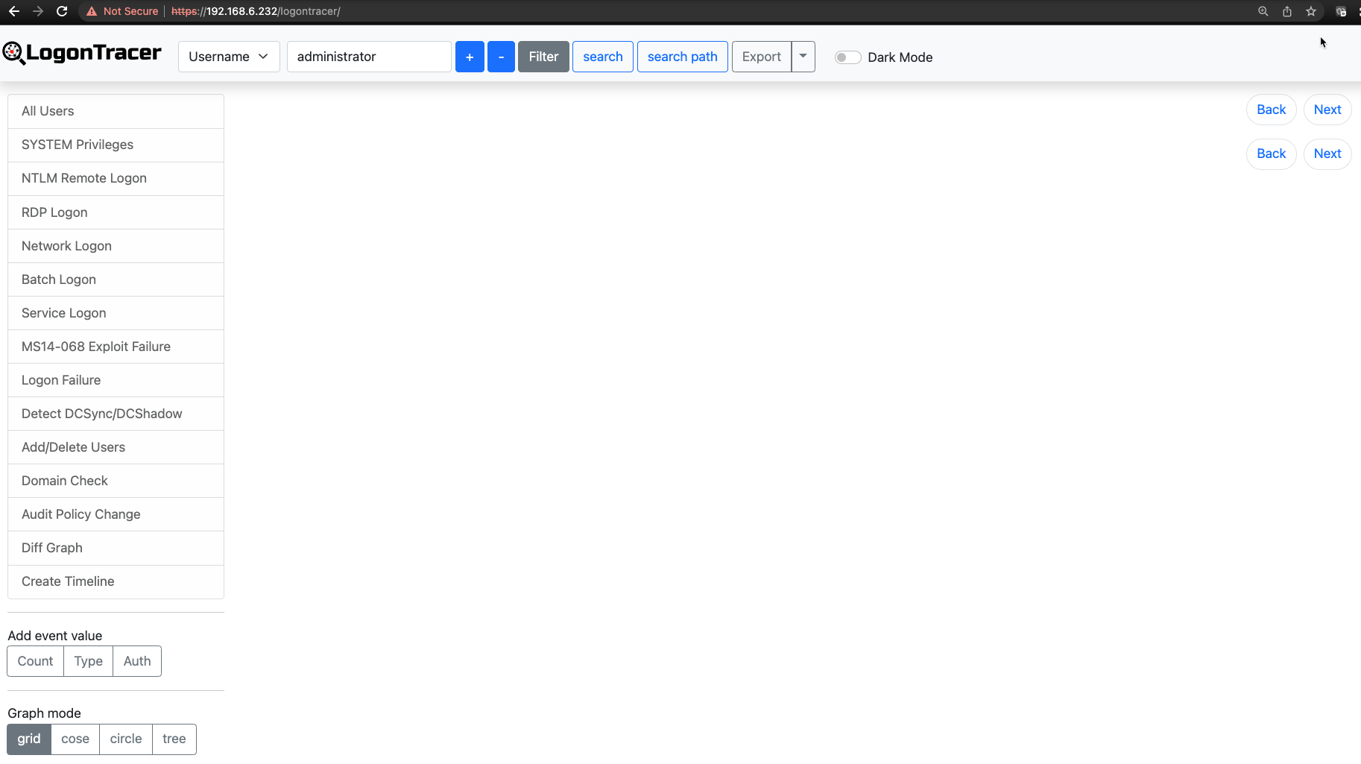
Task: Open the Username search type dropdown
Action: [x=229, y=57]
